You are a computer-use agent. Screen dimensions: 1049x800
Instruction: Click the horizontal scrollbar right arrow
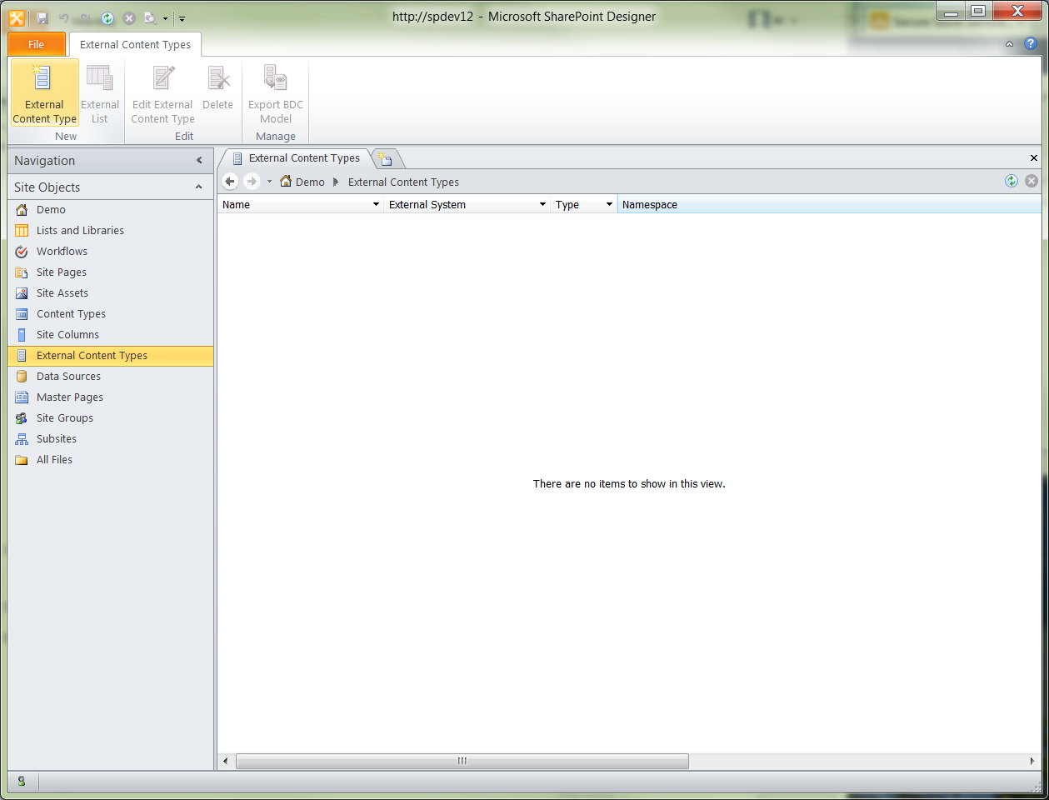(1033, 761)
